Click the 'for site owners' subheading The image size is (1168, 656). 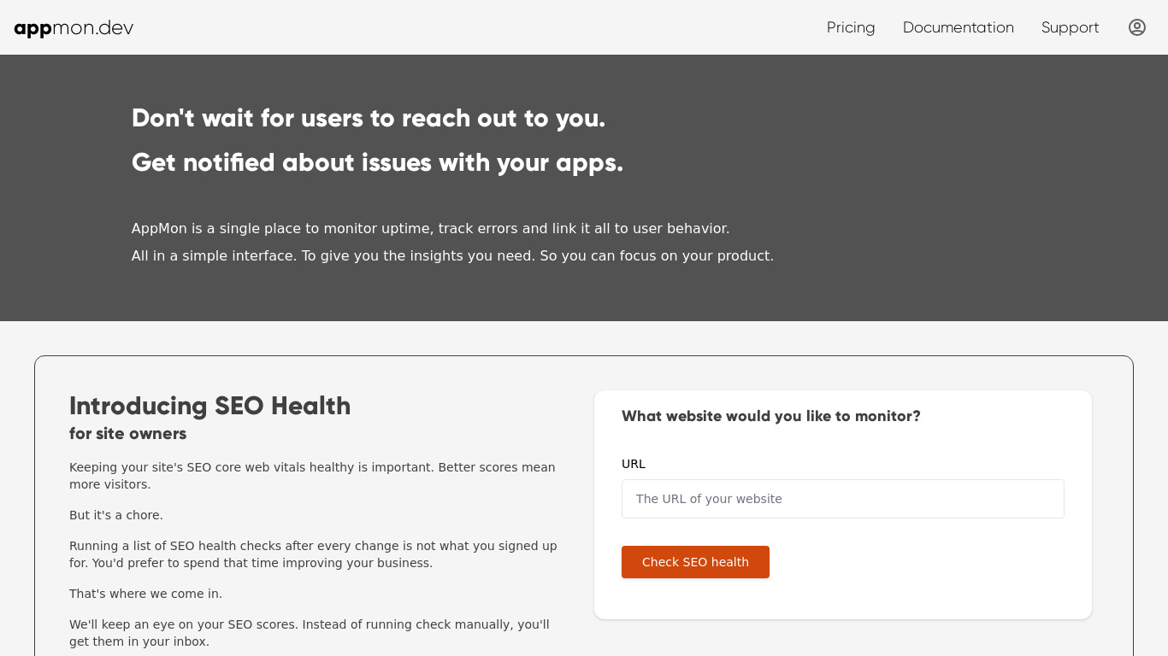coord(128,434)
